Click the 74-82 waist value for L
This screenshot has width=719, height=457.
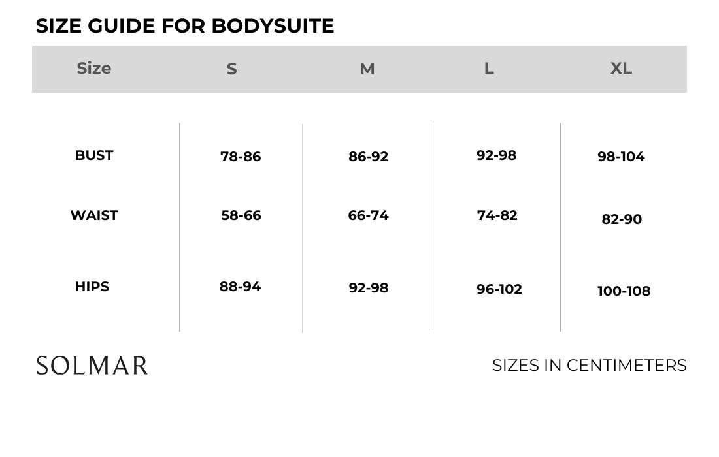[497, 215]
